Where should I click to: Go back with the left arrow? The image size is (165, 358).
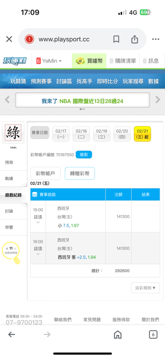point(11,335)
